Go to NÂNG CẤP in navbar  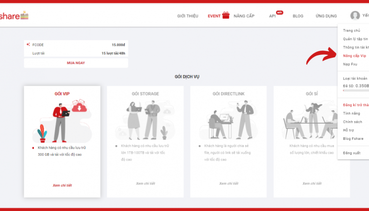pos(244,16)
